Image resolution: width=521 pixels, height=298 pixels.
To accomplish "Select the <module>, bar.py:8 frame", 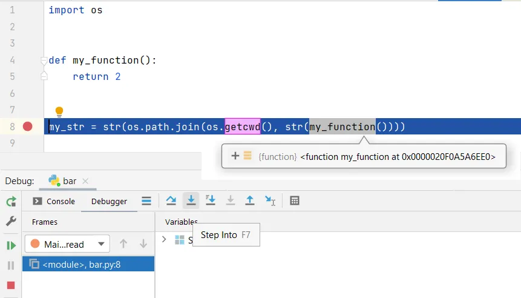I will tap(88, 264).
